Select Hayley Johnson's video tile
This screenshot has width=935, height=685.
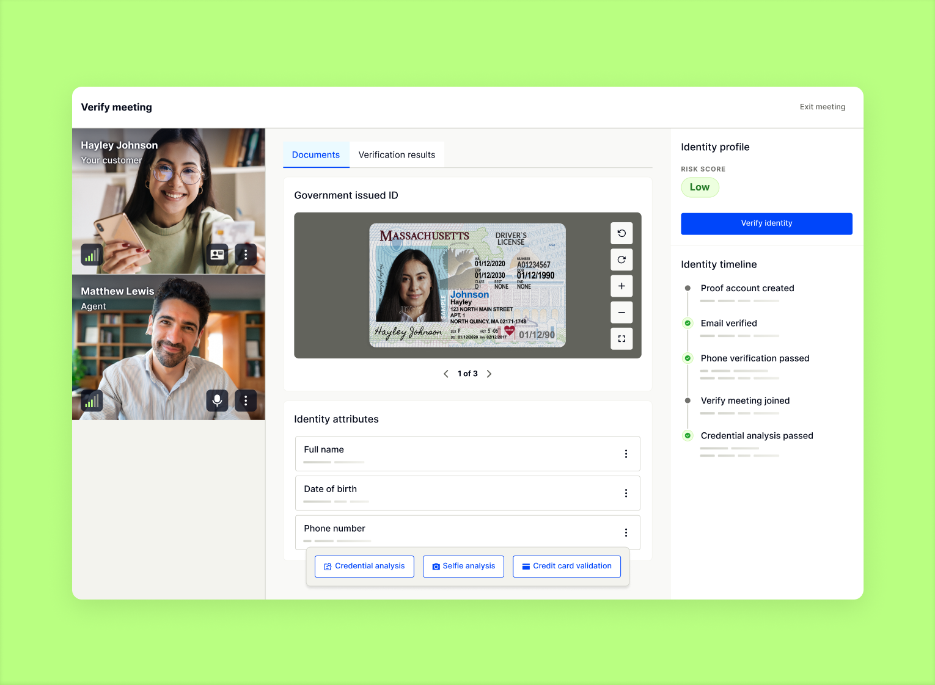169,201
